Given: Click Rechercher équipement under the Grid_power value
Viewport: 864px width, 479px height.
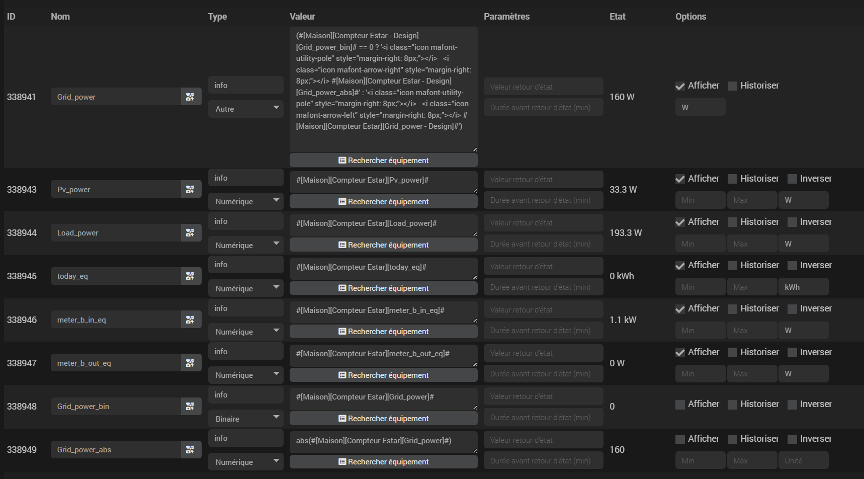Looking at the screenshot, I should (383, 161).
